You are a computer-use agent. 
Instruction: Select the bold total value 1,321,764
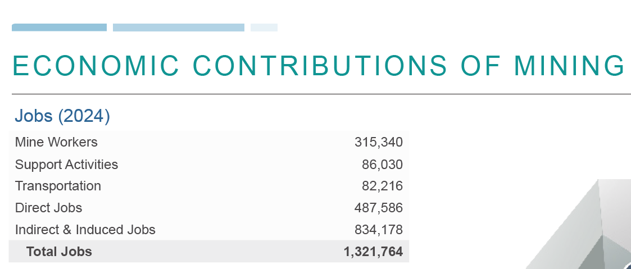coord(373,252)
